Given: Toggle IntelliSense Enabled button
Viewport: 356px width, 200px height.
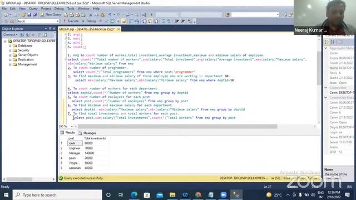Looking at the screenshot, I should pyautogui.click(x=123, y=21).
